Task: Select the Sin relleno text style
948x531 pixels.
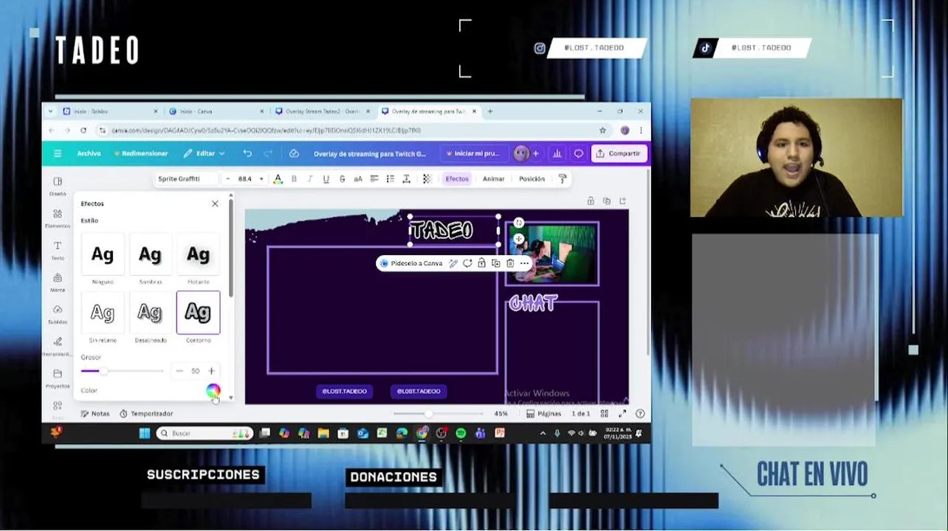Action: (x=103, y=313)
